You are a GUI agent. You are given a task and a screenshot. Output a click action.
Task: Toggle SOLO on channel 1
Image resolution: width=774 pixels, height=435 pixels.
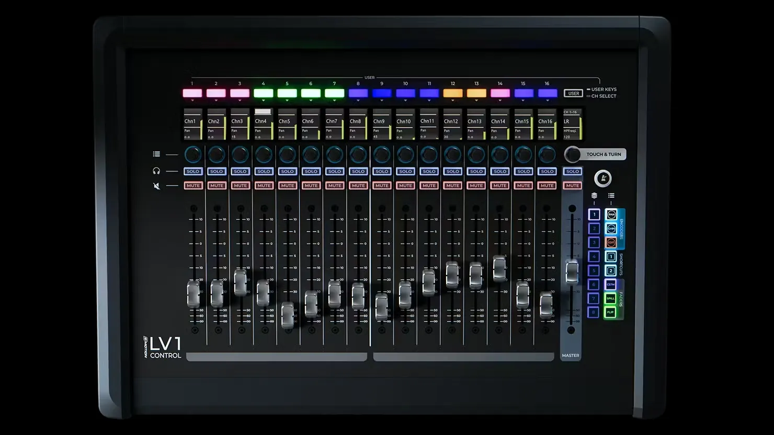193,171
